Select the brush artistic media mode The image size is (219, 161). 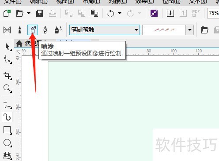[19, 30]
